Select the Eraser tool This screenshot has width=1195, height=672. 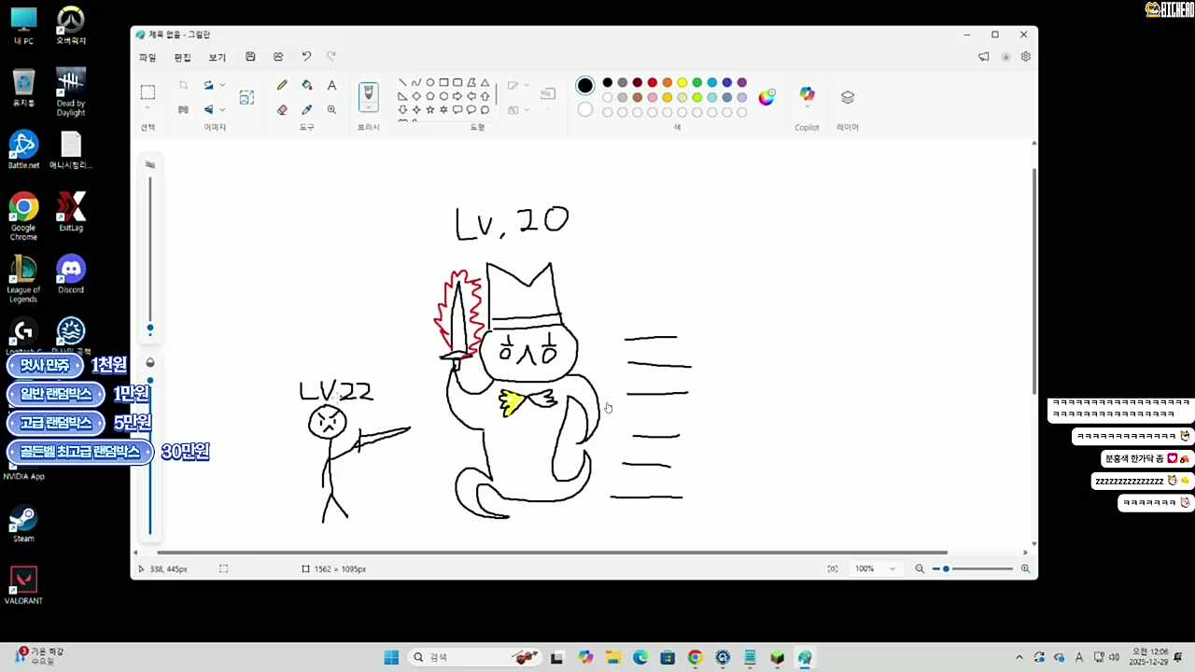click(282, 109)
